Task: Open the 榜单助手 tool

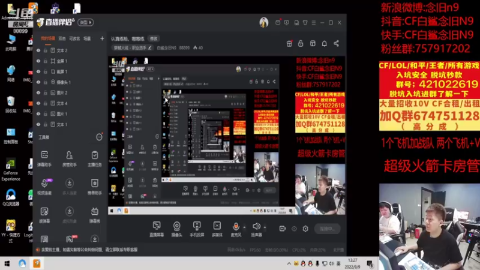Action: 95,187
